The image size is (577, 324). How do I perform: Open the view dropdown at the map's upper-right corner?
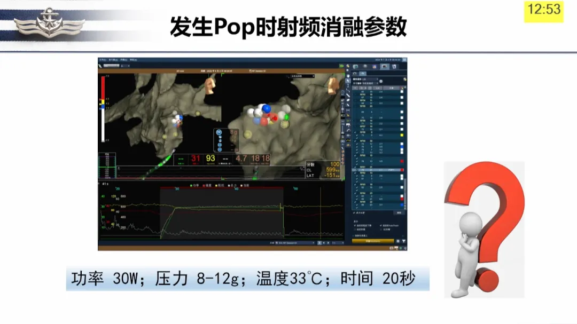click(302, 76)
